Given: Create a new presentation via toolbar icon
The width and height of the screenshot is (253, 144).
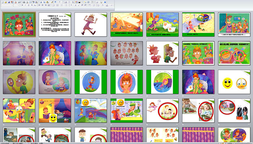Looking at the screenshot, I should pyautogui.click(x=3, y=2).
